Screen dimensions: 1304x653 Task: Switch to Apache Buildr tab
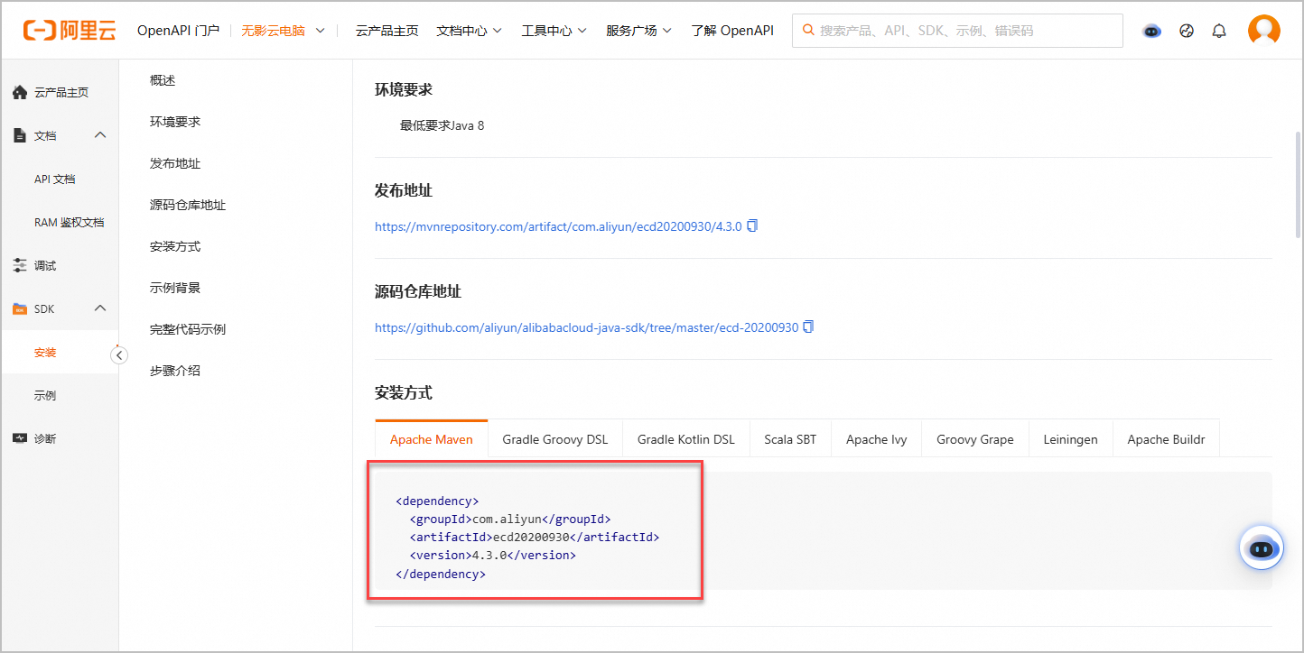(x=1166, y=439)
